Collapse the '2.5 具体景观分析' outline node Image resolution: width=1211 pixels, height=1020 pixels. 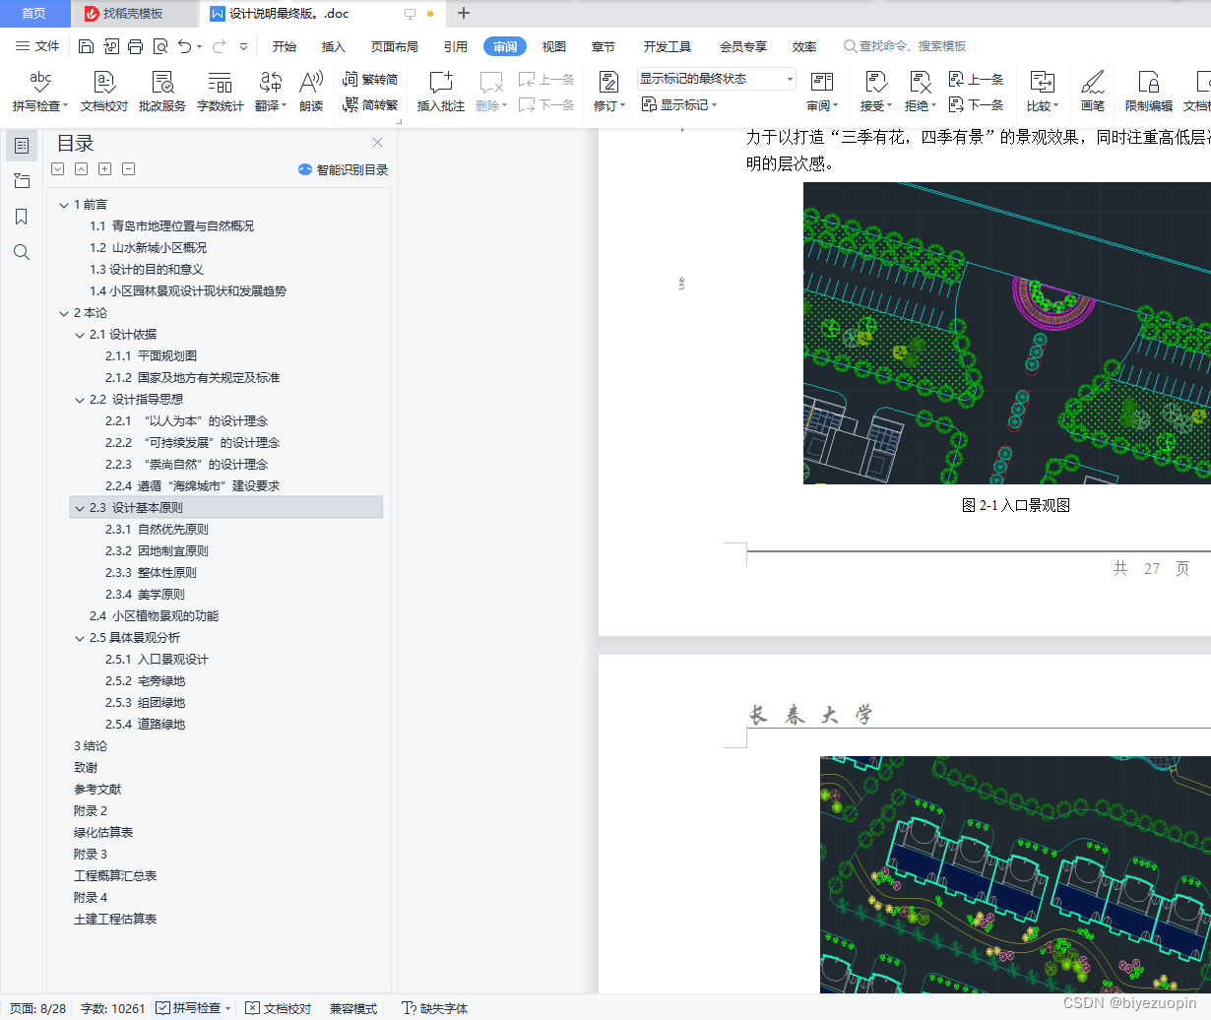coord(80,638)
